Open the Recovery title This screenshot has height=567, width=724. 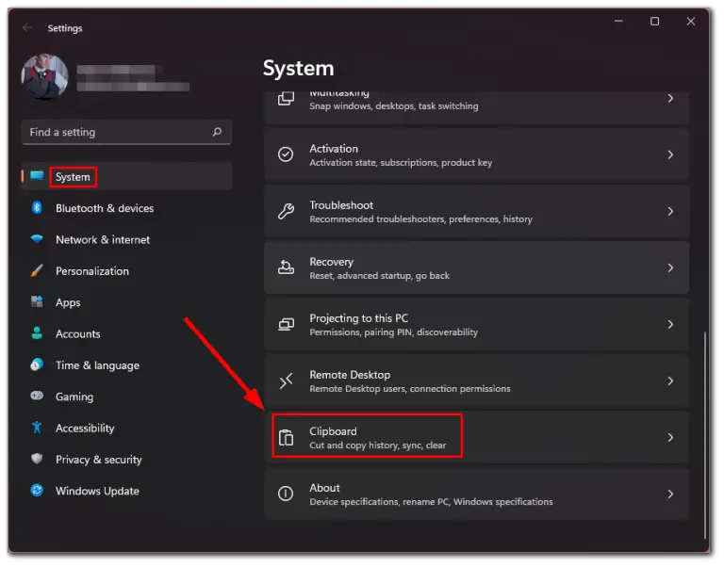click(x=332, y=262)
